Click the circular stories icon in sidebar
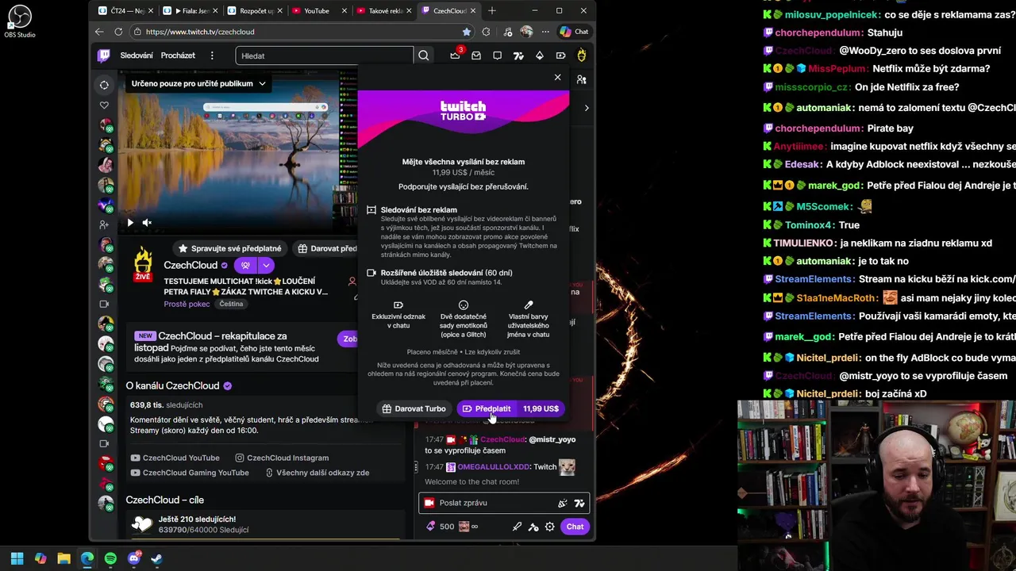Screen dimensions: 1016x571 tap(104, 85)
